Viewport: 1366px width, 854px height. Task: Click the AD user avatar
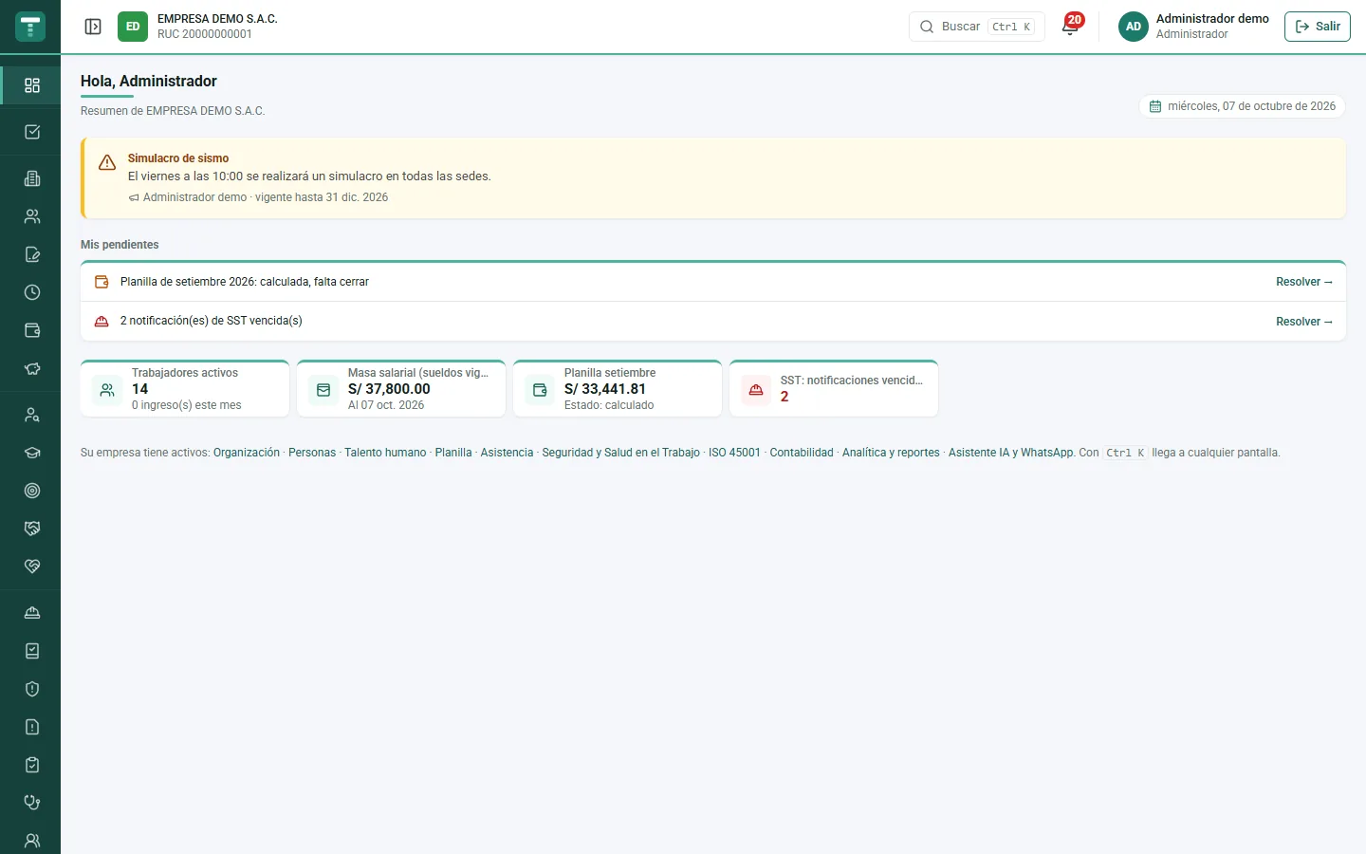1134,27
